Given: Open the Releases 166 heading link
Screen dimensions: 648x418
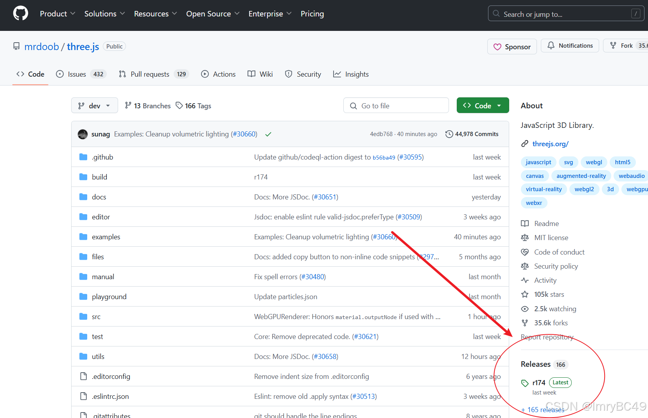Looking at the screenshot, I should click(544, 364).
